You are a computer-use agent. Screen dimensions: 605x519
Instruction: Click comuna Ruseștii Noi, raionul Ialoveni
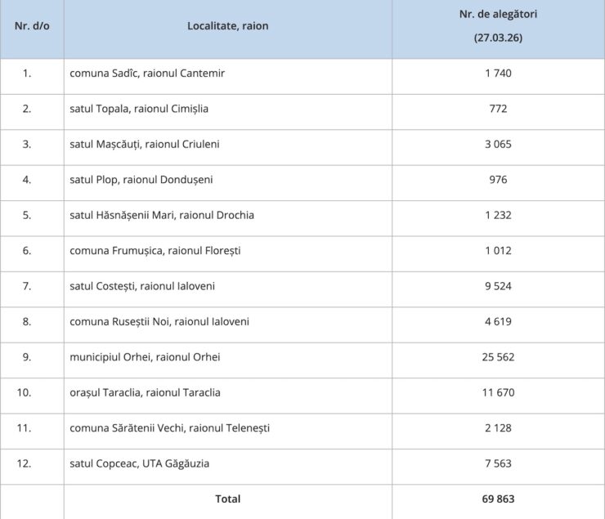tap(159, 321)
